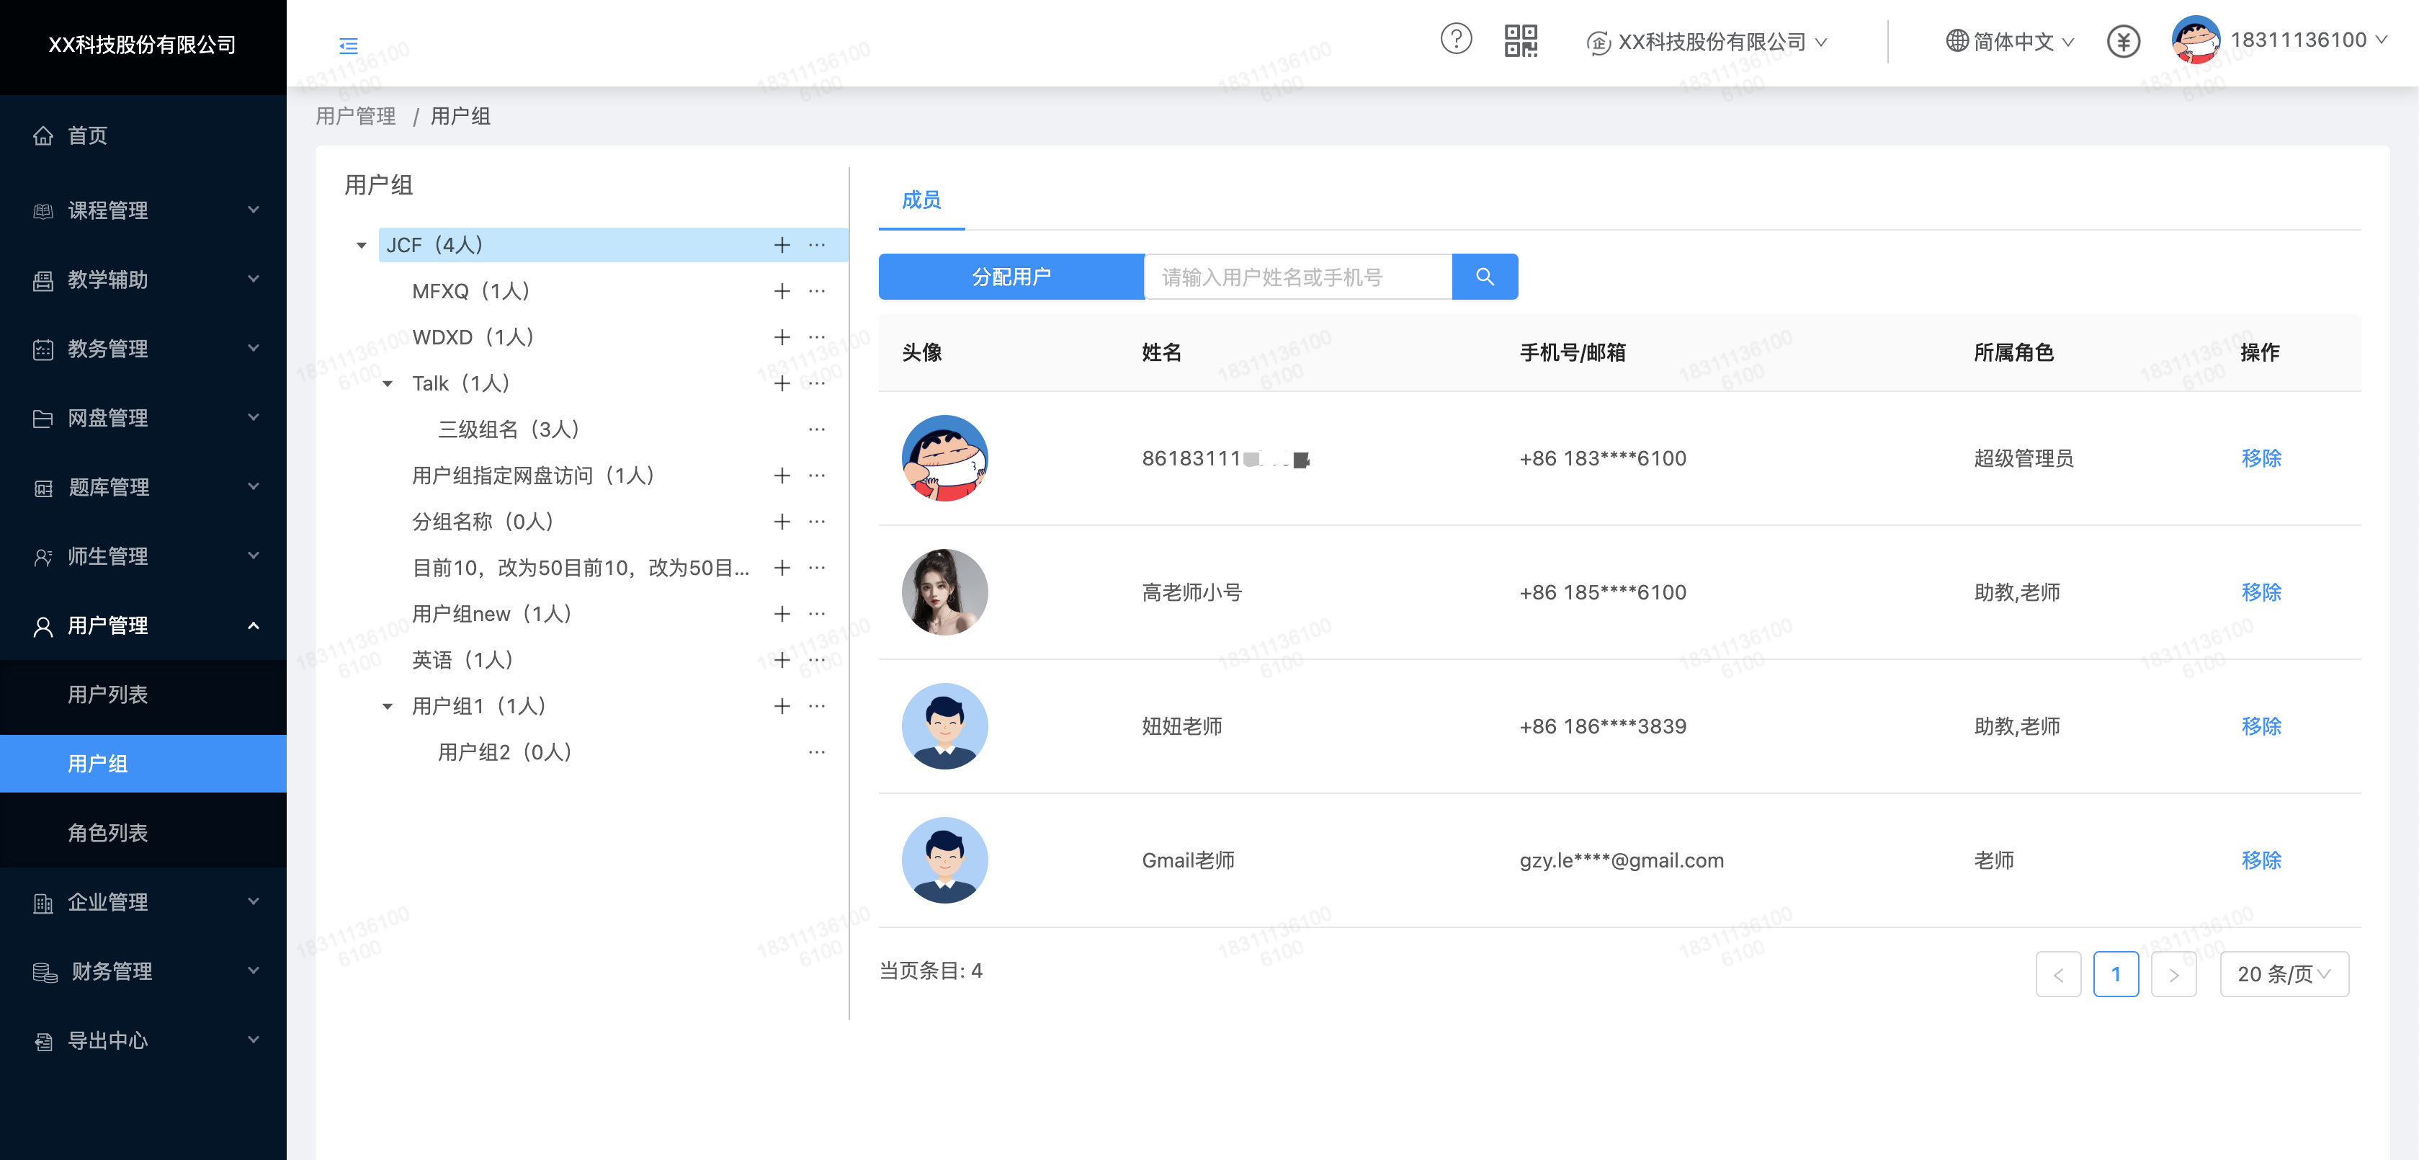Open more options for WDXD group

click(x=817, y=337)
